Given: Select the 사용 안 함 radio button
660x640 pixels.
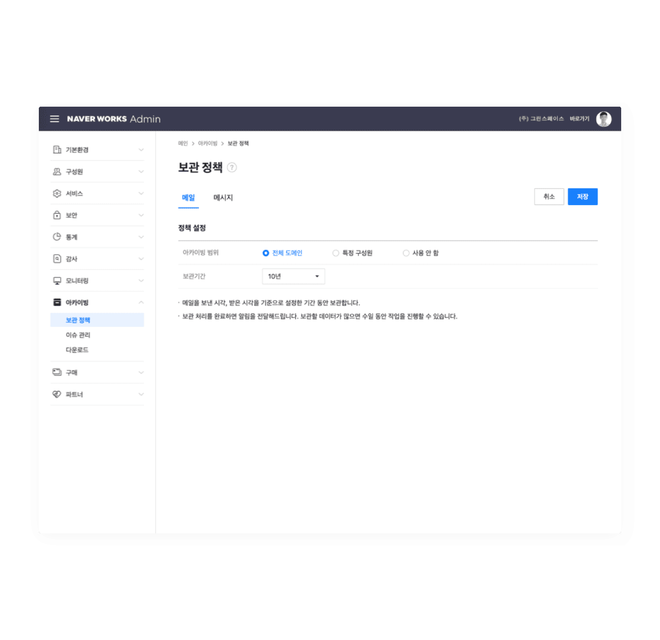Looking at the screenshot, I should 406,253.
